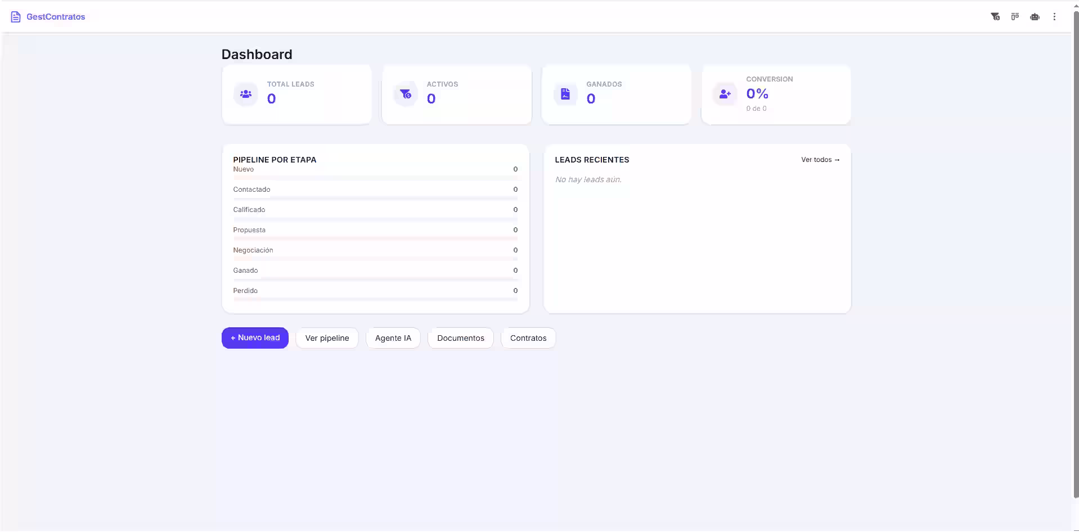Open the sales funnel icon in header
This screenshot has height=532, width=1079.
(995, 17)
